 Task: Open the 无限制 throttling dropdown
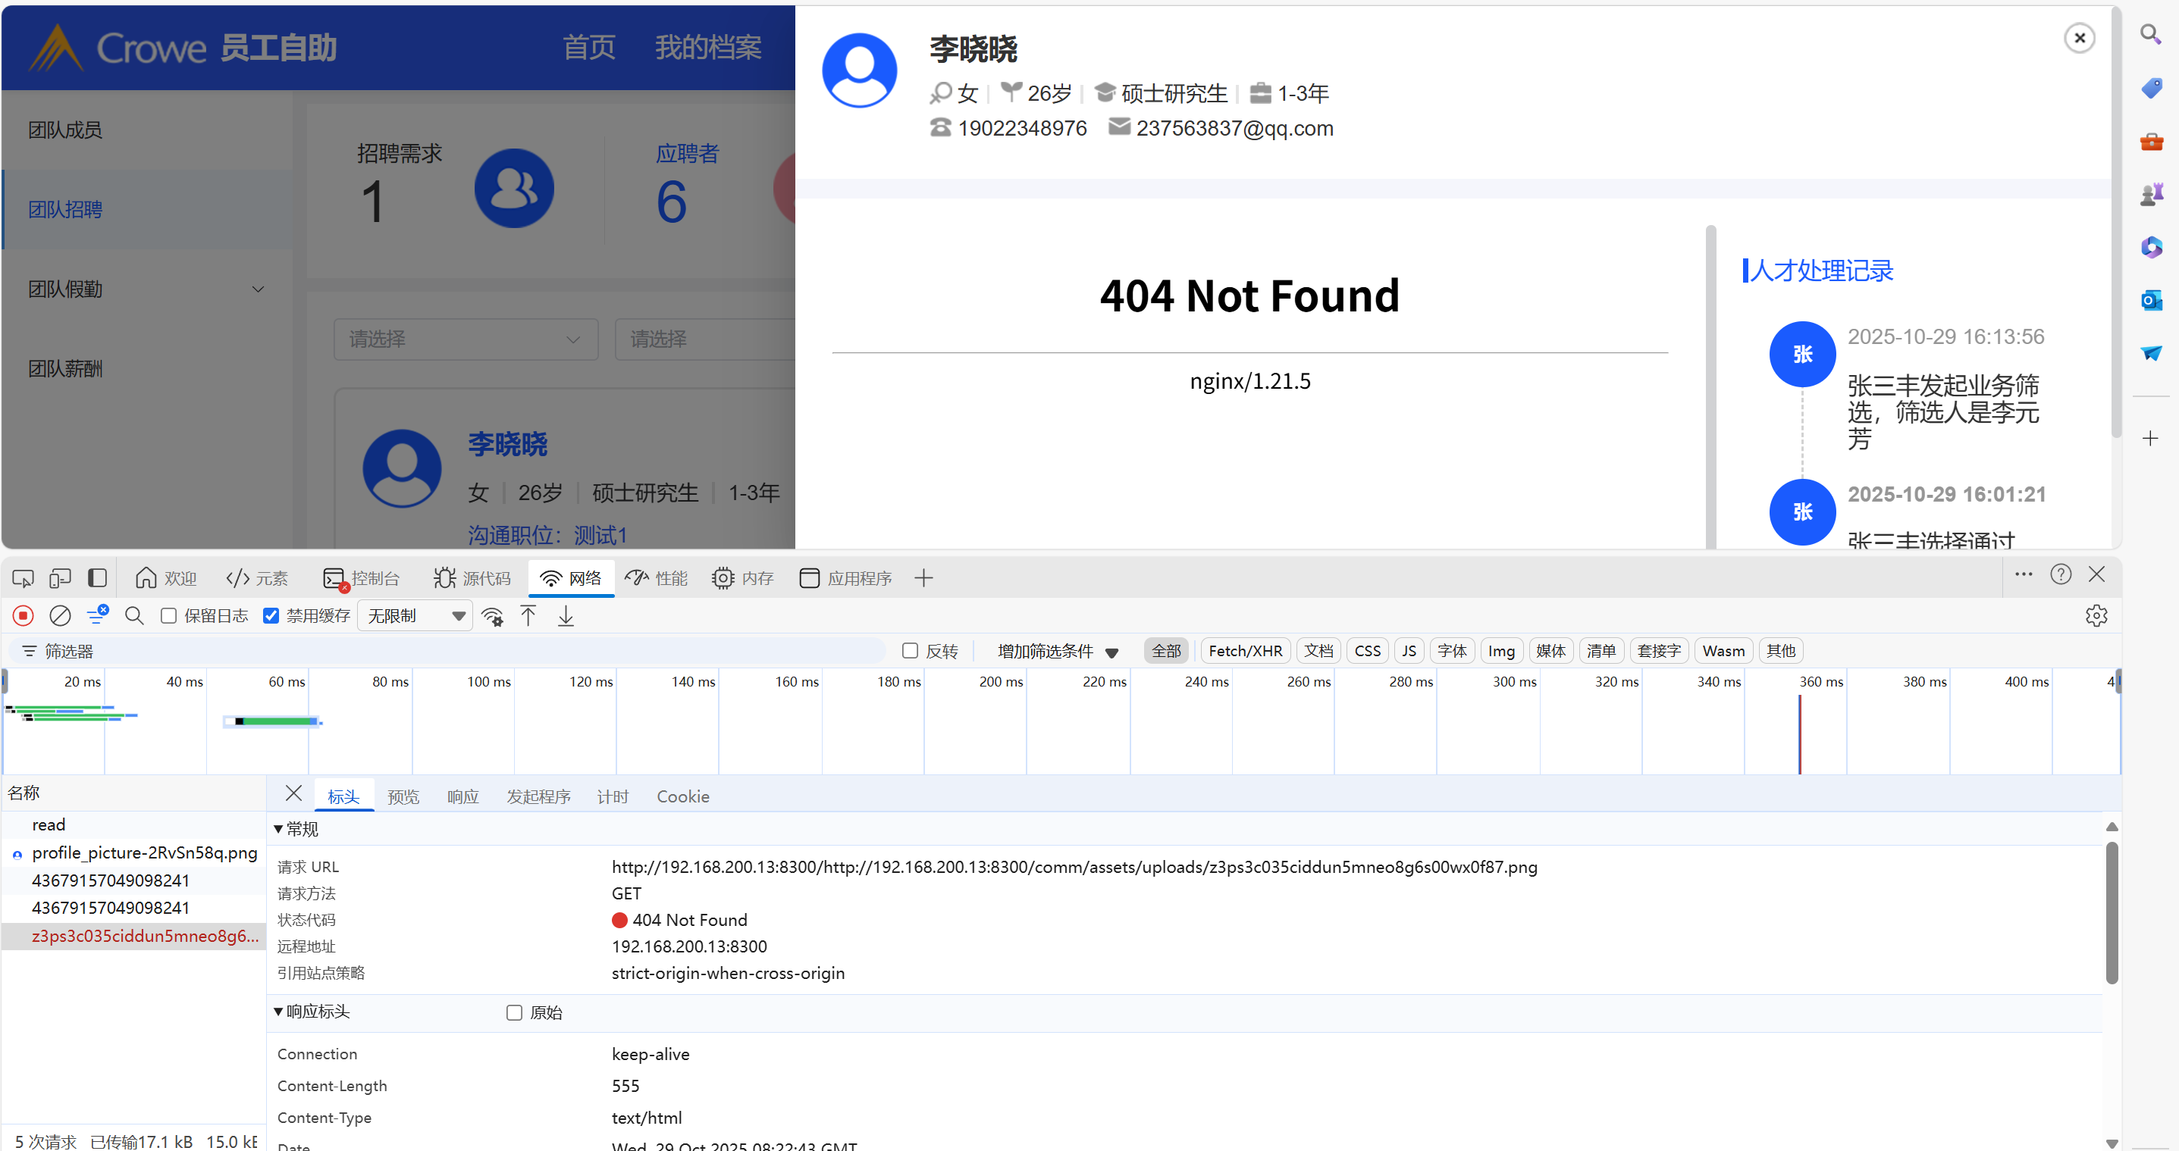[x=415, y=617]
